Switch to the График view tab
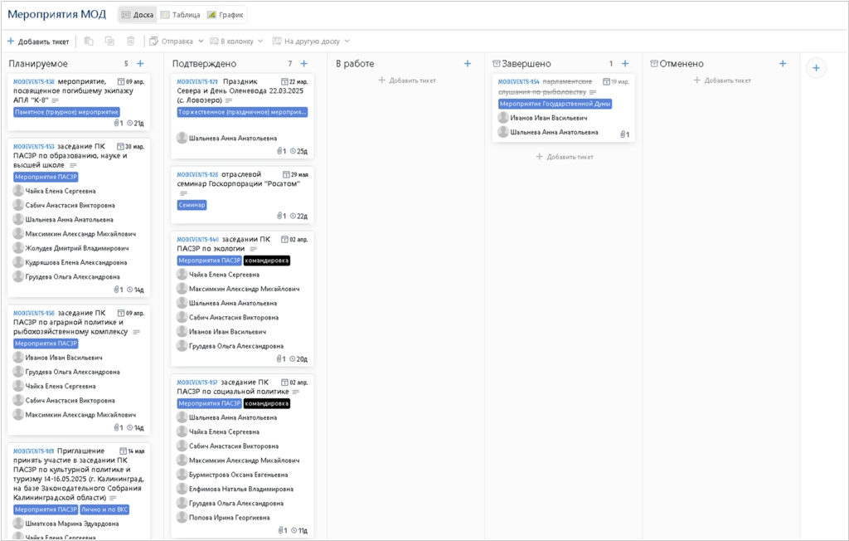 (x=224, y=15)
